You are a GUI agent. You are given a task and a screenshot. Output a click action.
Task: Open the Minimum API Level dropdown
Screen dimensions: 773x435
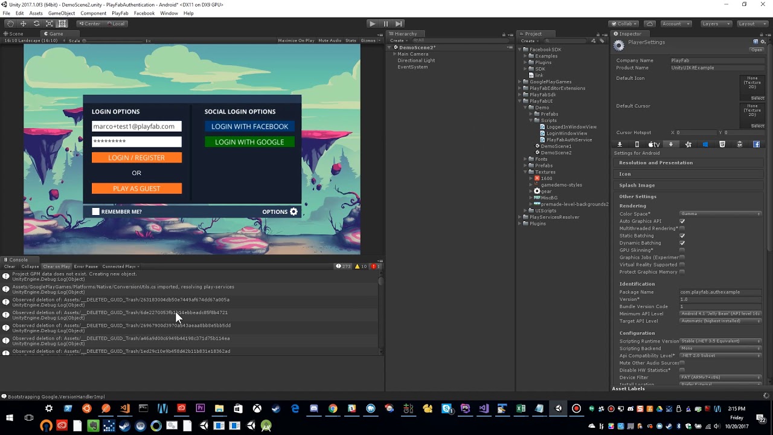point(720,314)
